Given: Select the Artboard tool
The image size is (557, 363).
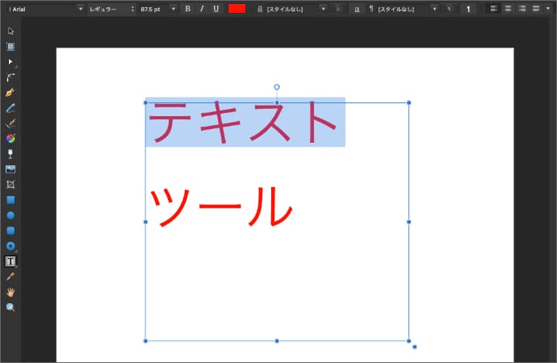Looking at the screenshot, I should (10, 46).
